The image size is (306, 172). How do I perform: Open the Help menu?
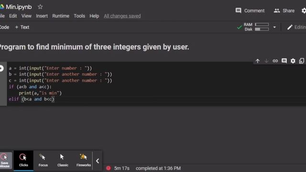94,16
